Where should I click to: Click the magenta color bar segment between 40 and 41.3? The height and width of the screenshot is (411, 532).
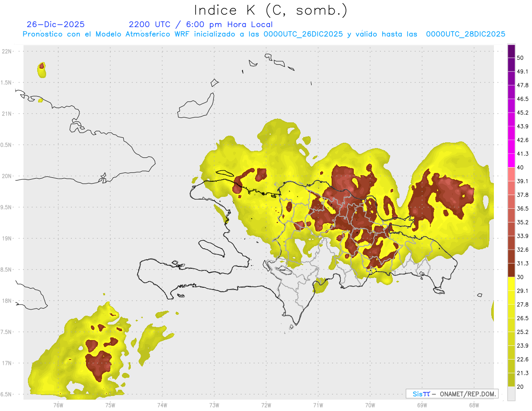click(x=511, y=161)
